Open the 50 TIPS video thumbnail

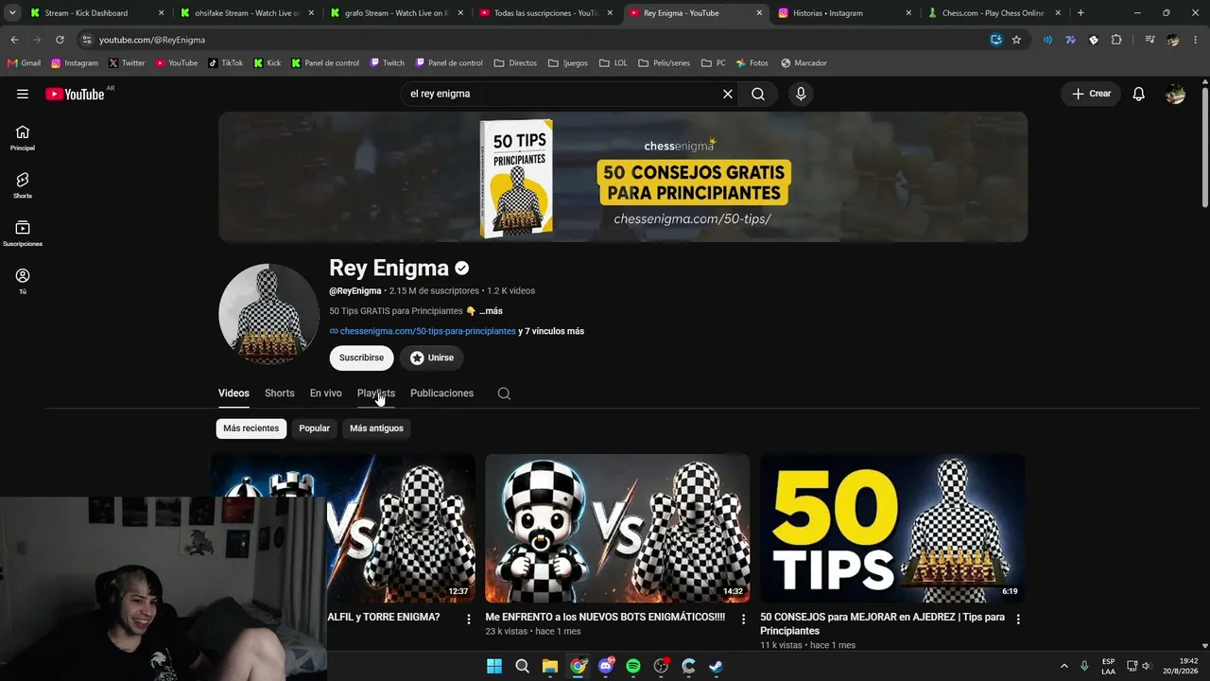(x=892, y=529)
